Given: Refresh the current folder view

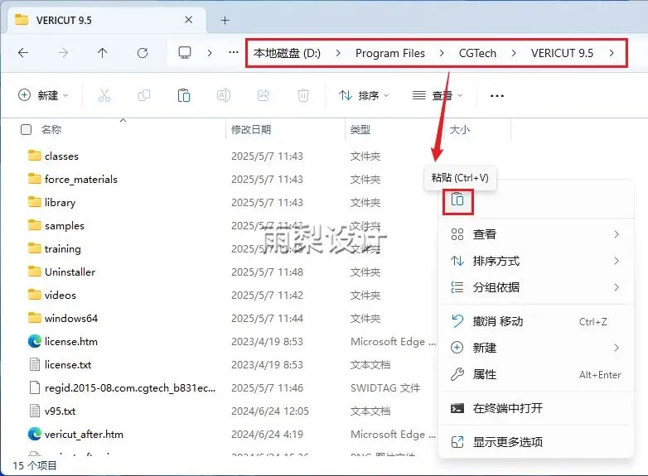Looking at the screenshot, I should [x=143, y=53].
